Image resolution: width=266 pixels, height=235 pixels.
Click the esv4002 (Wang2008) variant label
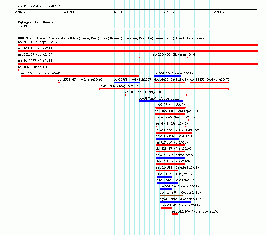pos(172,123)
